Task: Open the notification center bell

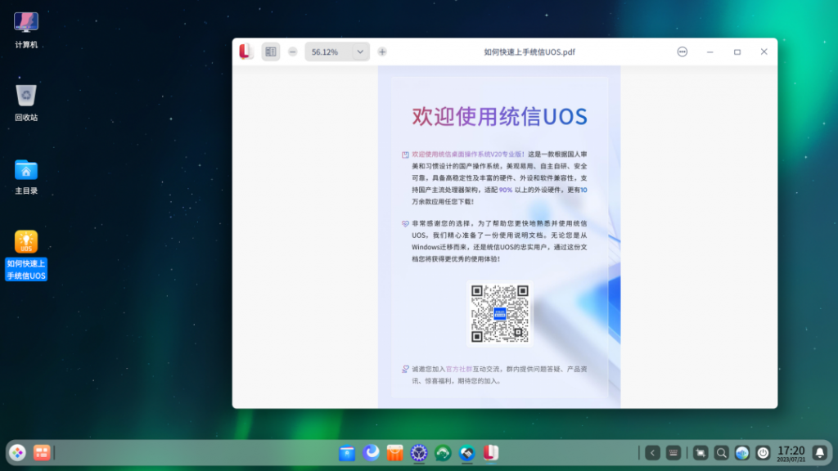Action: [x=819, y=453]
